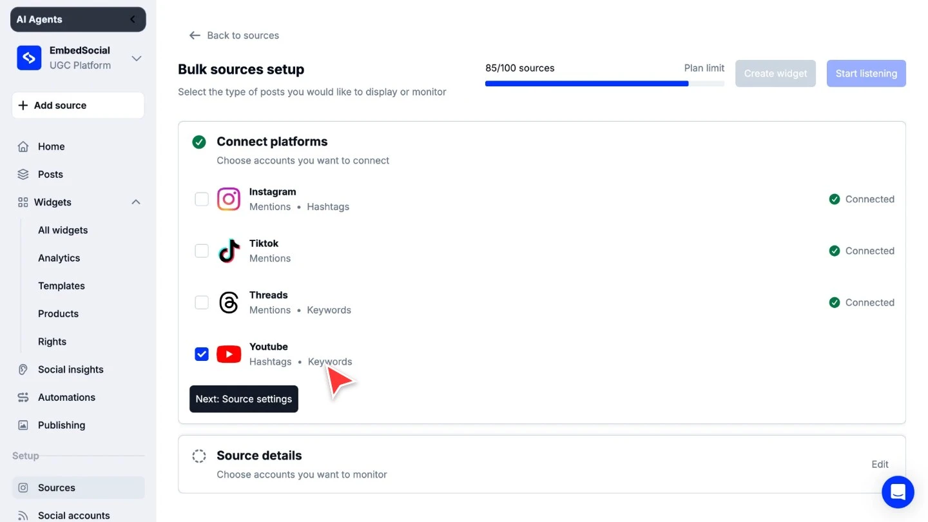Screen dimensions: 928x522
Task: Click the Social accounts feed icon
Action: tap(23, 516)
